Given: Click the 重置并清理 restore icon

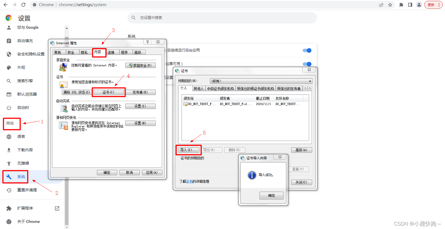Looking at the screenshot, I should pos(9,190).
